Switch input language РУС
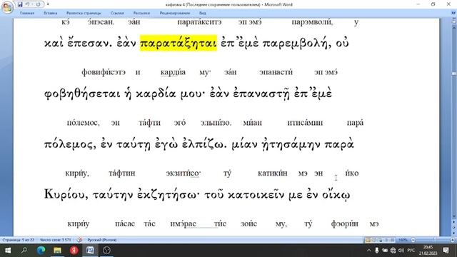The height and width of the screenshot is (257, 457). [x=411, y=251]
